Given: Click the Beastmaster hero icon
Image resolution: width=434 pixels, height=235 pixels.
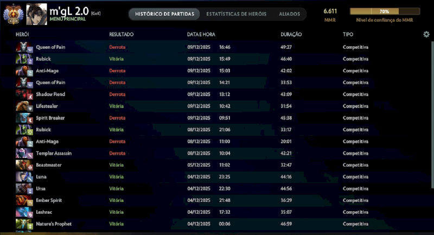Looking at the screenshot, I should point(24,165).
